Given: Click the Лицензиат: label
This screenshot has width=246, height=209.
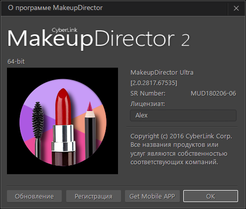Looking at the screenshot, I should tap(148, 104).
